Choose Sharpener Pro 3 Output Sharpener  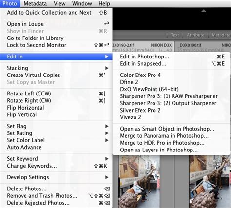(171, 103)
